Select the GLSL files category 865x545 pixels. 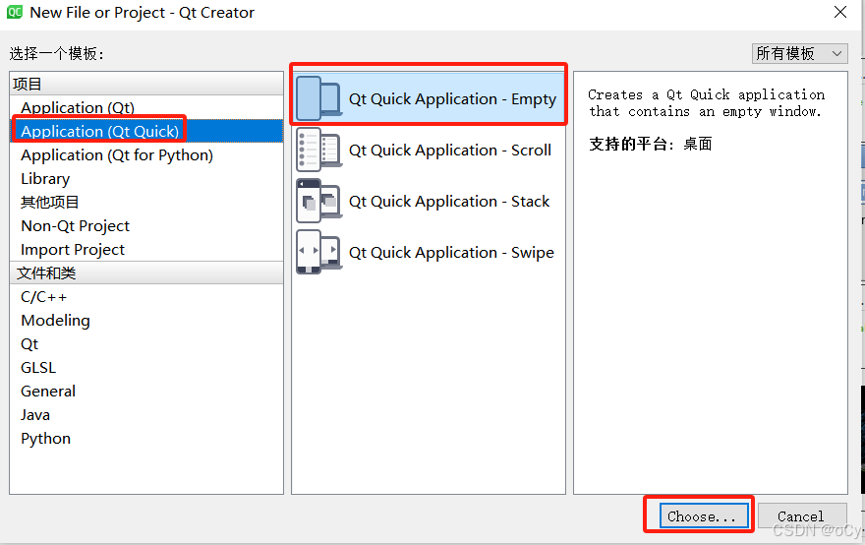pos(146,367)
